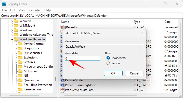This screenshot has width=183, height=98.
Task: Expand Windows Advanced Threat key
Action: click(12, 35)
